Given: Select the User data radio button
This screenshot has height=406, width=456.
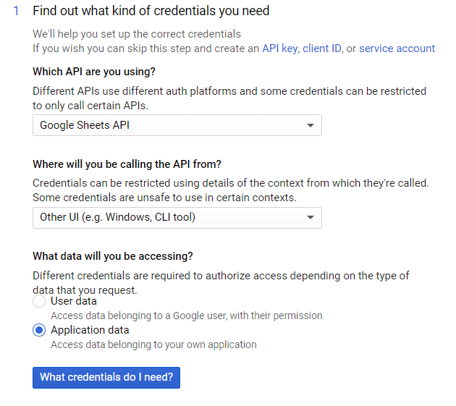Looking at the screenshot, I should (39, 301).
